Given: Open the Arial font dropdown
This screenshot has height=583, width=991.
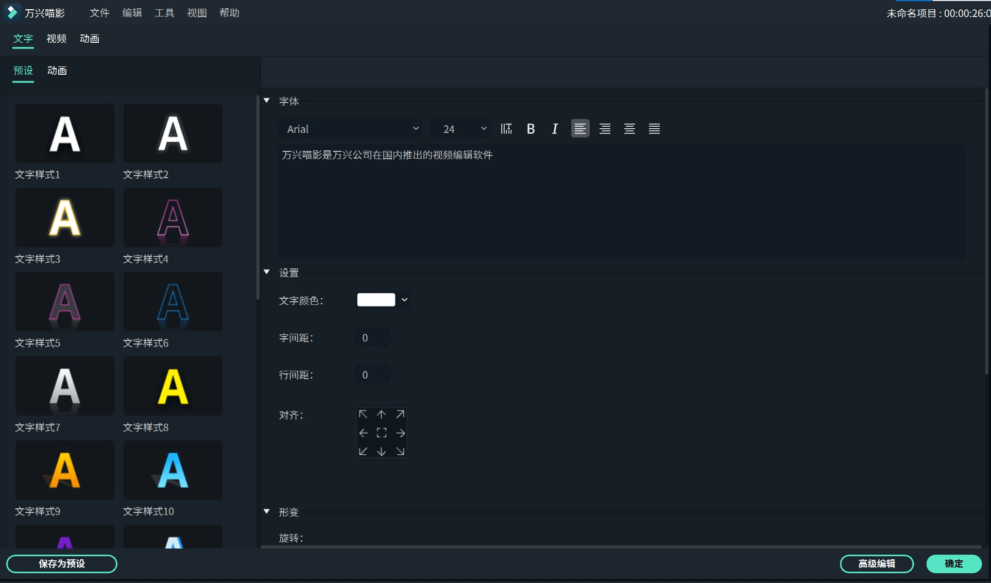Looking at the screenshot, I should point(351,129).
